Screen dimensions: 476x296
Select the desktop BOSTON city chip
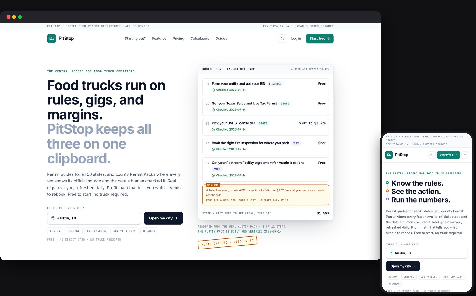(55, 231)
